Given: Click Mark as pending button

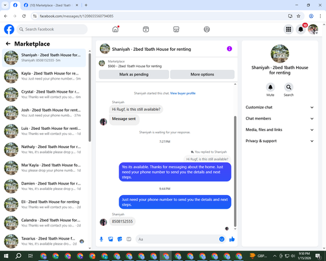Looking at the screenshot, I should [134, 74].
